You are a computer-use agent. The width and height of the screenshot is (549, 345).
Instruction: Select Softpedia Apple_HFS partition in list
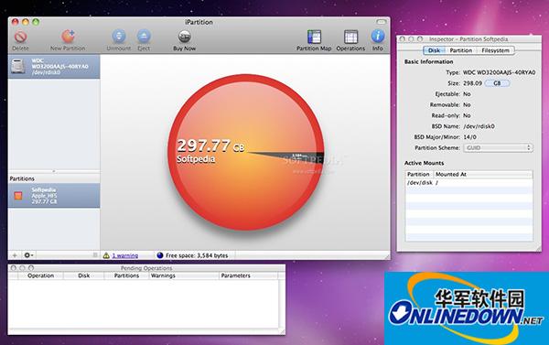[54, 196]
